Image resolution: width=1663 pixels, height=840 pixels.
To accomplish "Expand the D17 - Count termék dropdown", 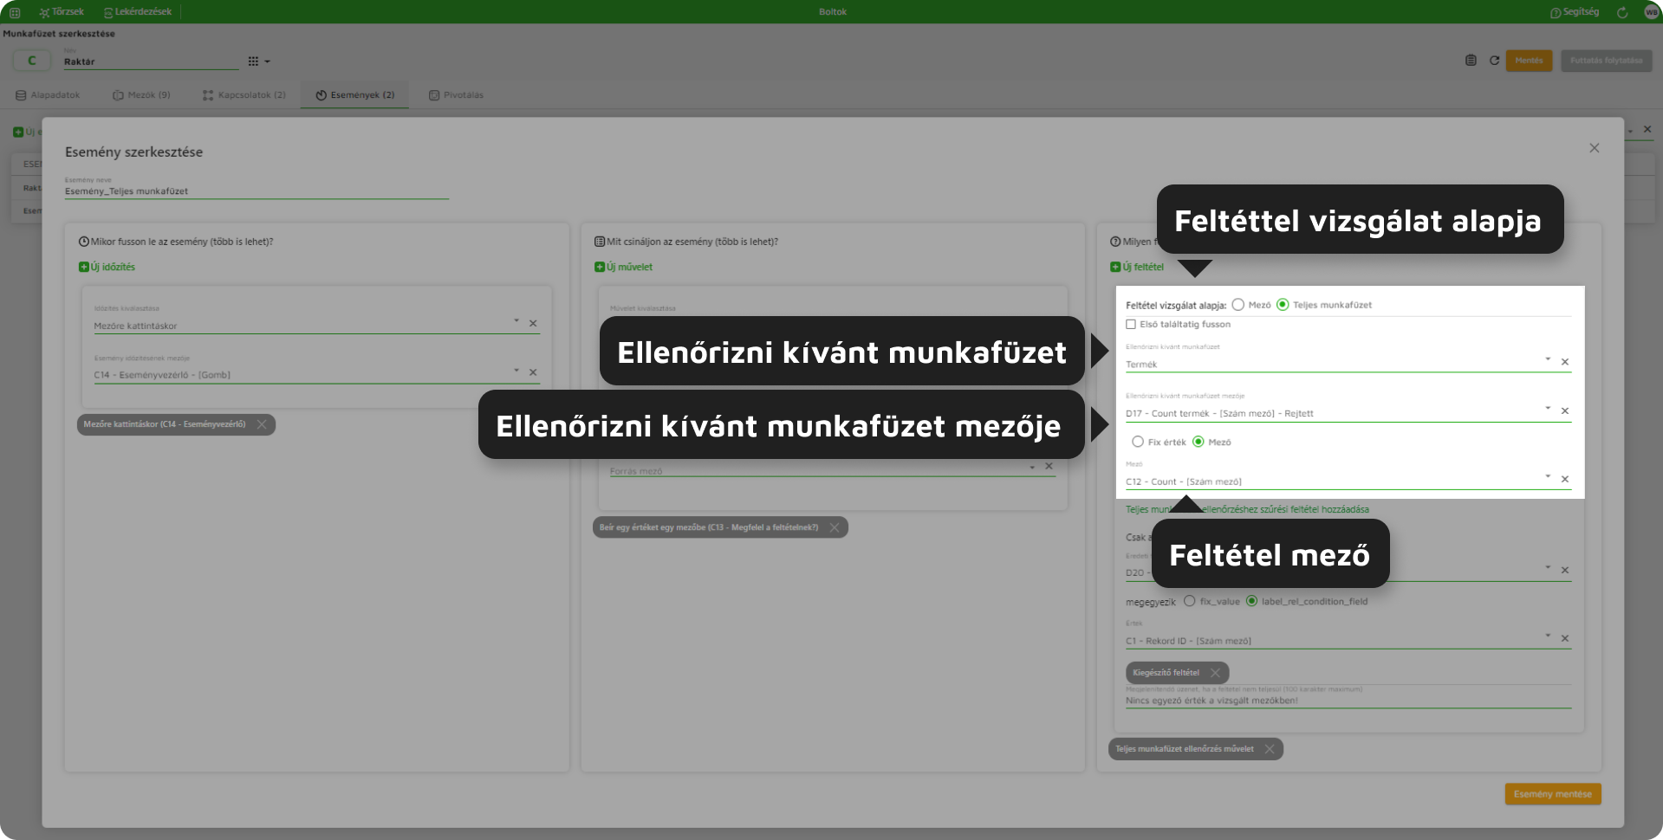I will (x=1548, y=408).
